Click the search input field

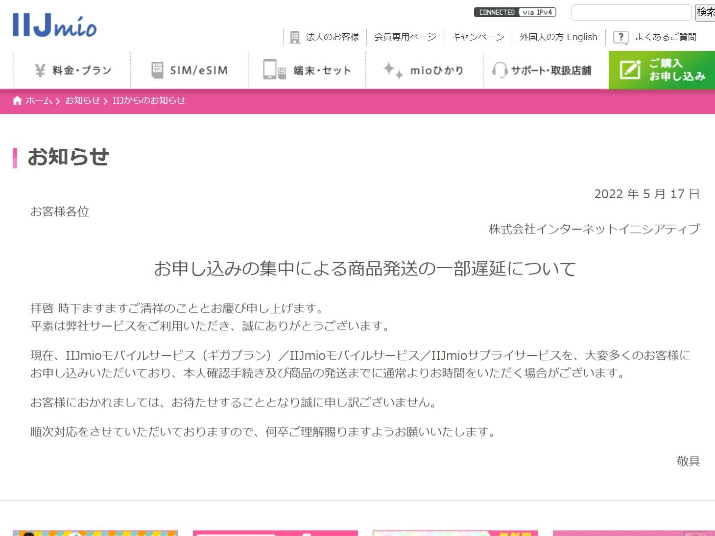(x=632, y=12)
